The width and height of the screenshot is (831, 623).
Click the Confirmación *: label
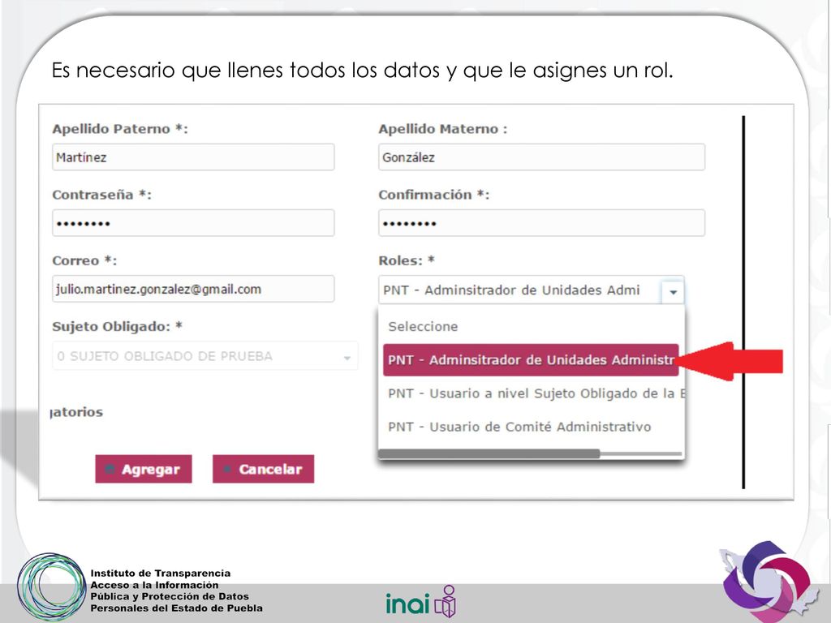pyautogui.click(x=434, y=195)
